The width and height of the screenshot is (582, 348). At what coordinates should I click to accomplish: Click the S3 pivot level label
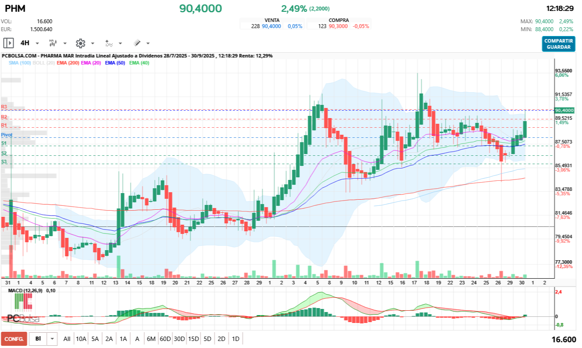tap(4, 162)
